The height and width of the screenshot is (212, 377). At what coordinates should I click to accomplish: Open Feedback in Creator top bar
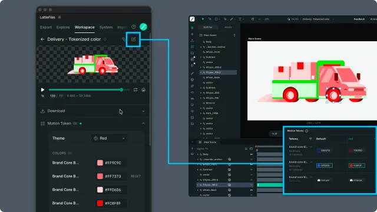[x=359, y=19]
